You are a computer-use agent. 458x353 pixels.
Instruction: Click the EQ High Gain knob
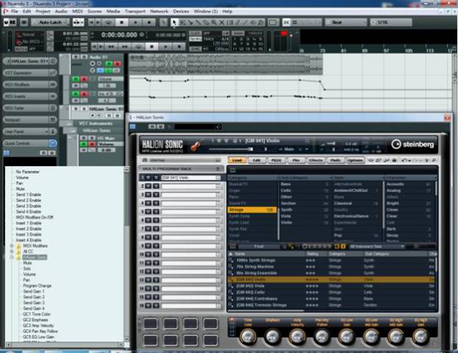421,336
